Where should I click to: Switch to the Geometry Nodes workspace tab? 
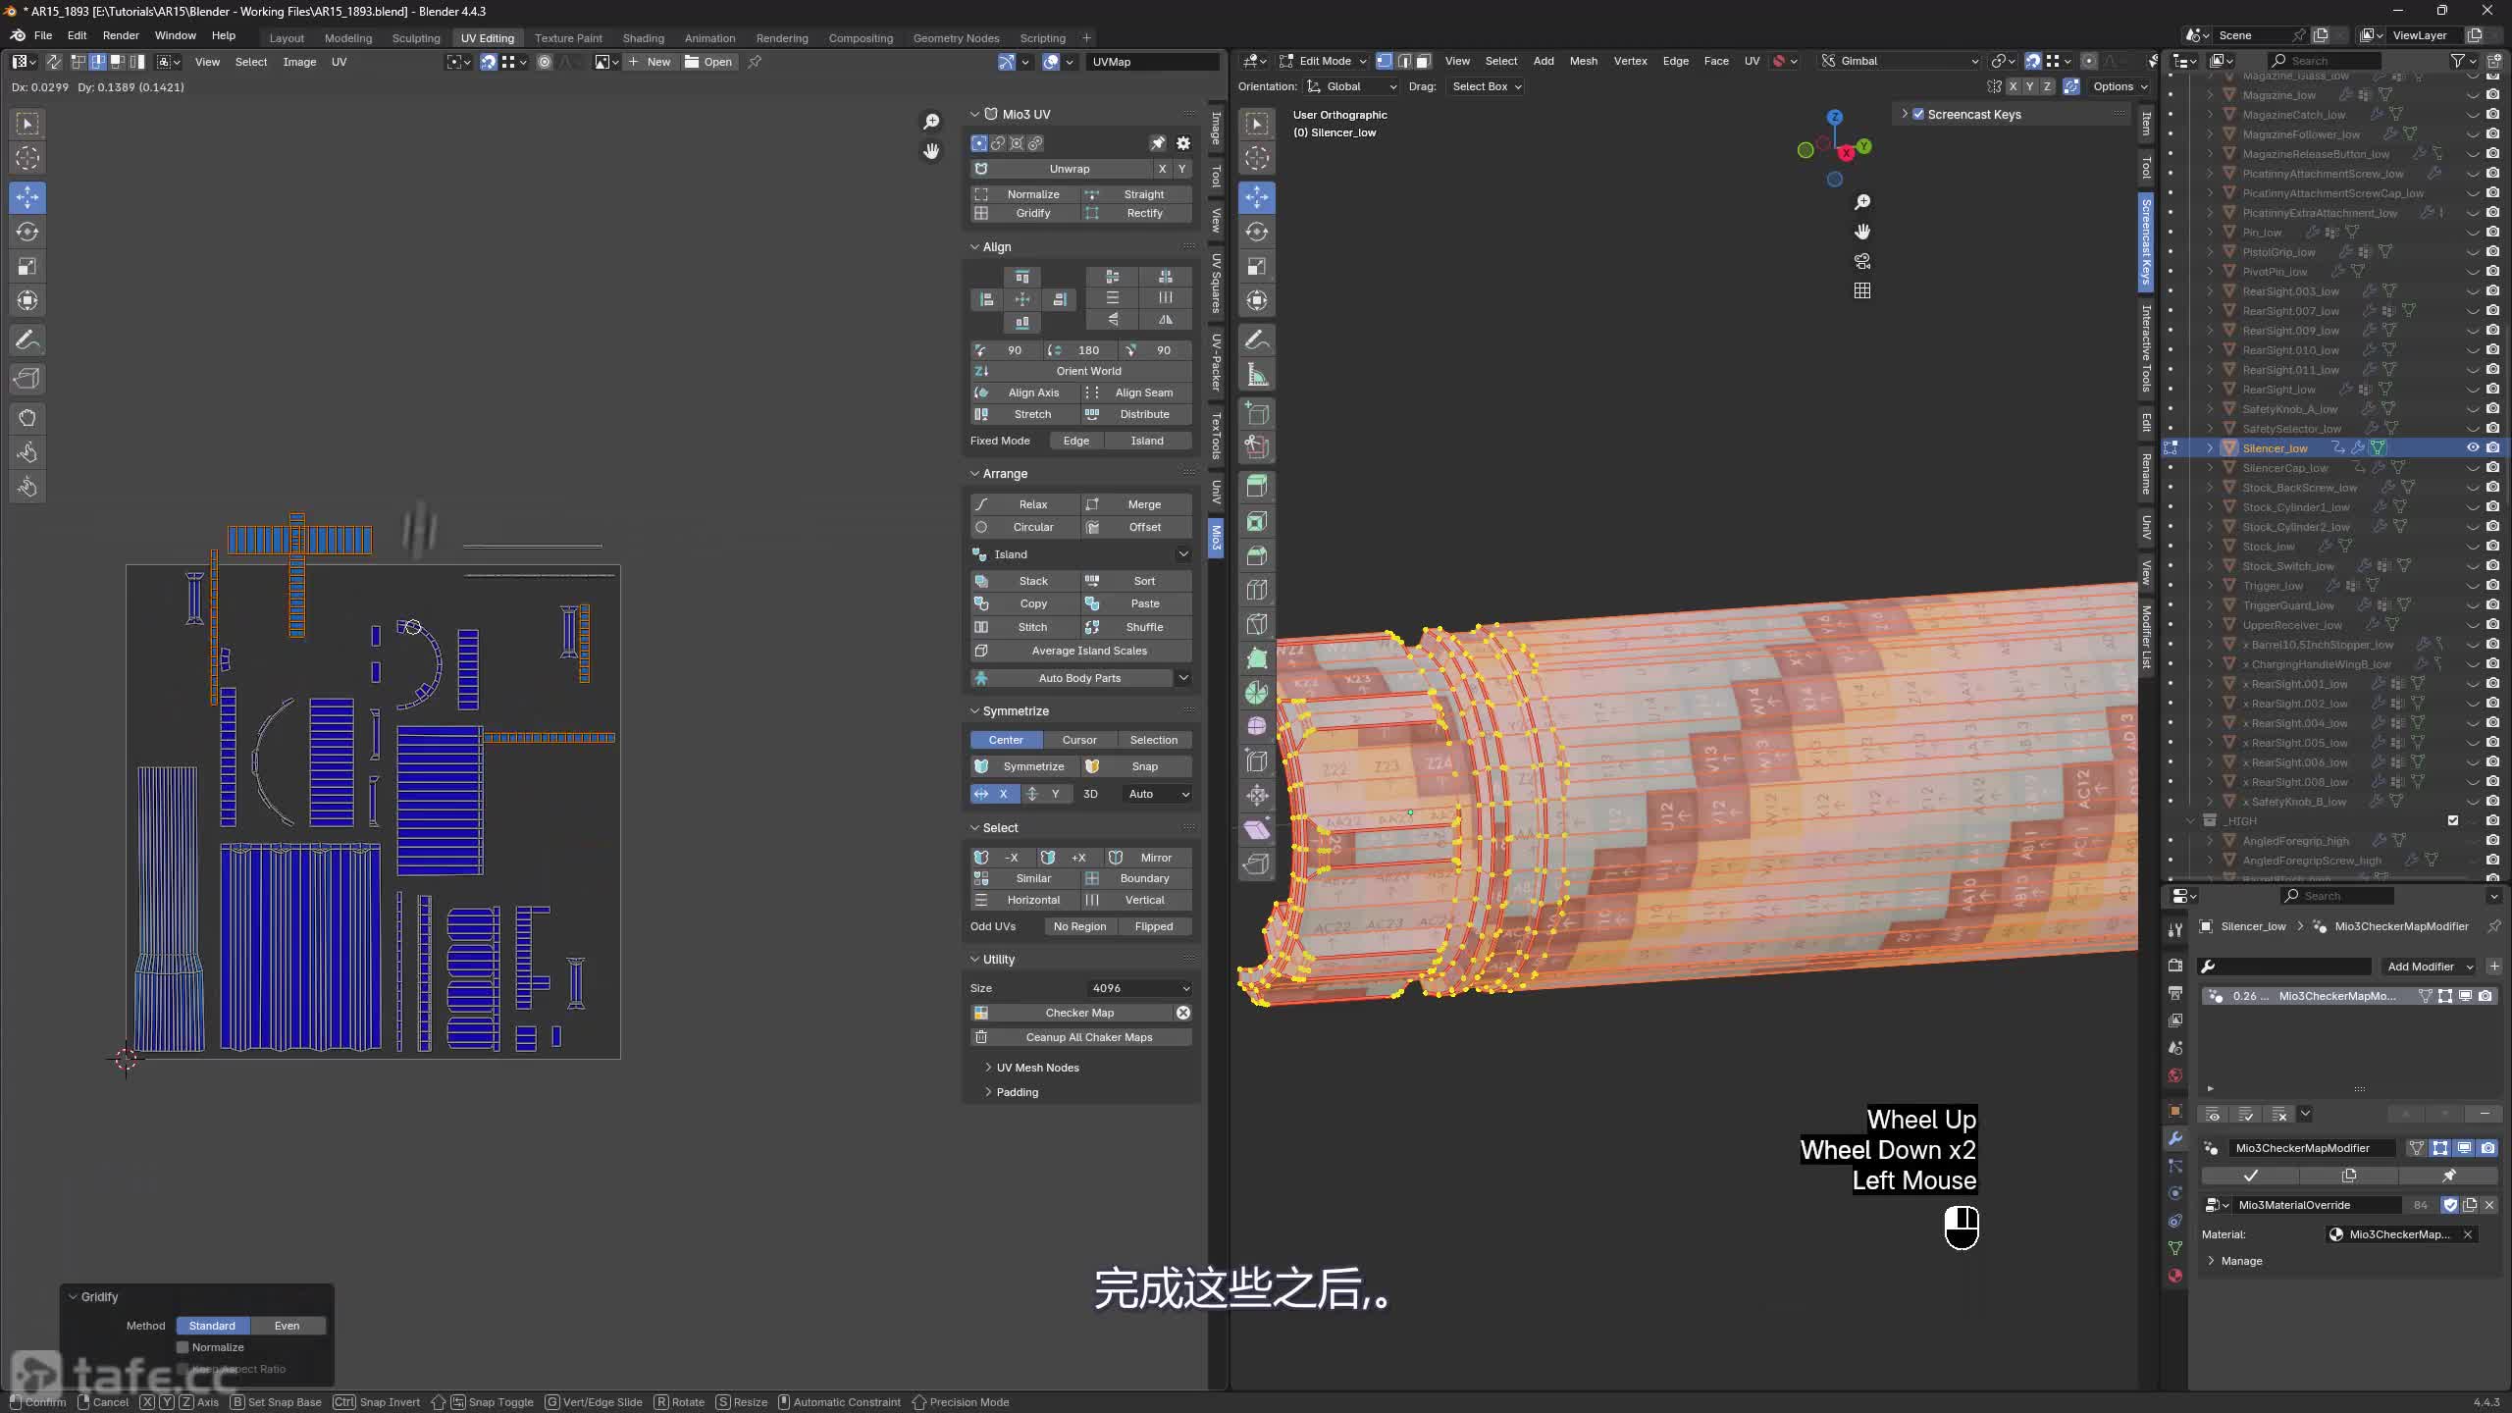coord(956,37)
